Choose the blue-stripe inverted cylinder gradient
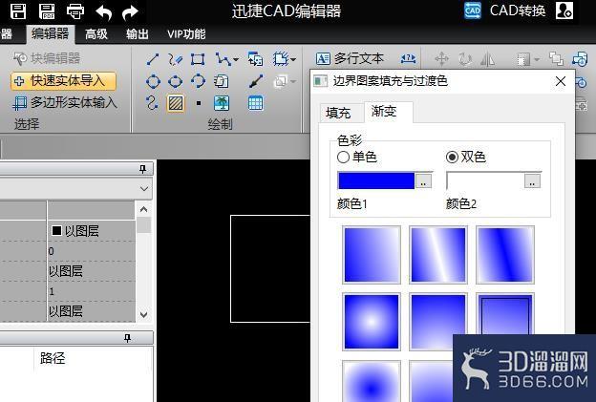Screen dimensions: 596x402 pos(505,255)
